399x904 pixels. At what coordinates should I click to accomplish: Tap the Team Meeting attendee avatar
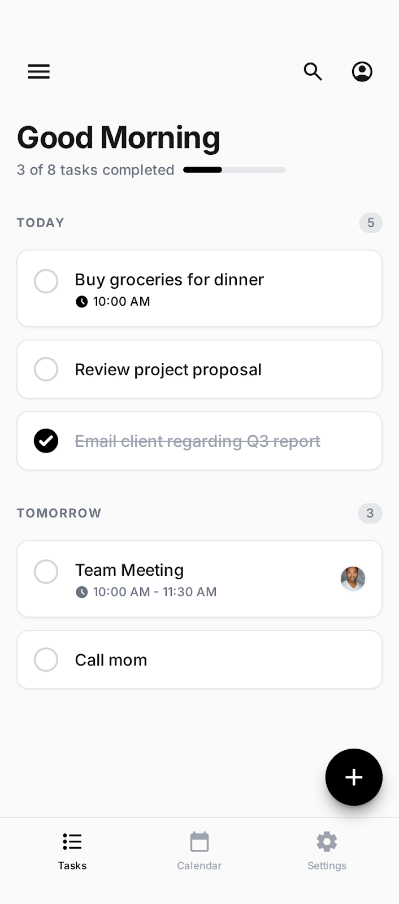[x=353, y=579]
